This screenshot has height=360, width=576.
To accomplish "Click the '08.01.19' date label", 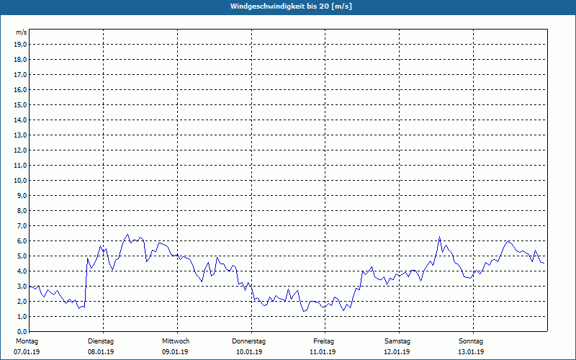I will pos(101,352).
